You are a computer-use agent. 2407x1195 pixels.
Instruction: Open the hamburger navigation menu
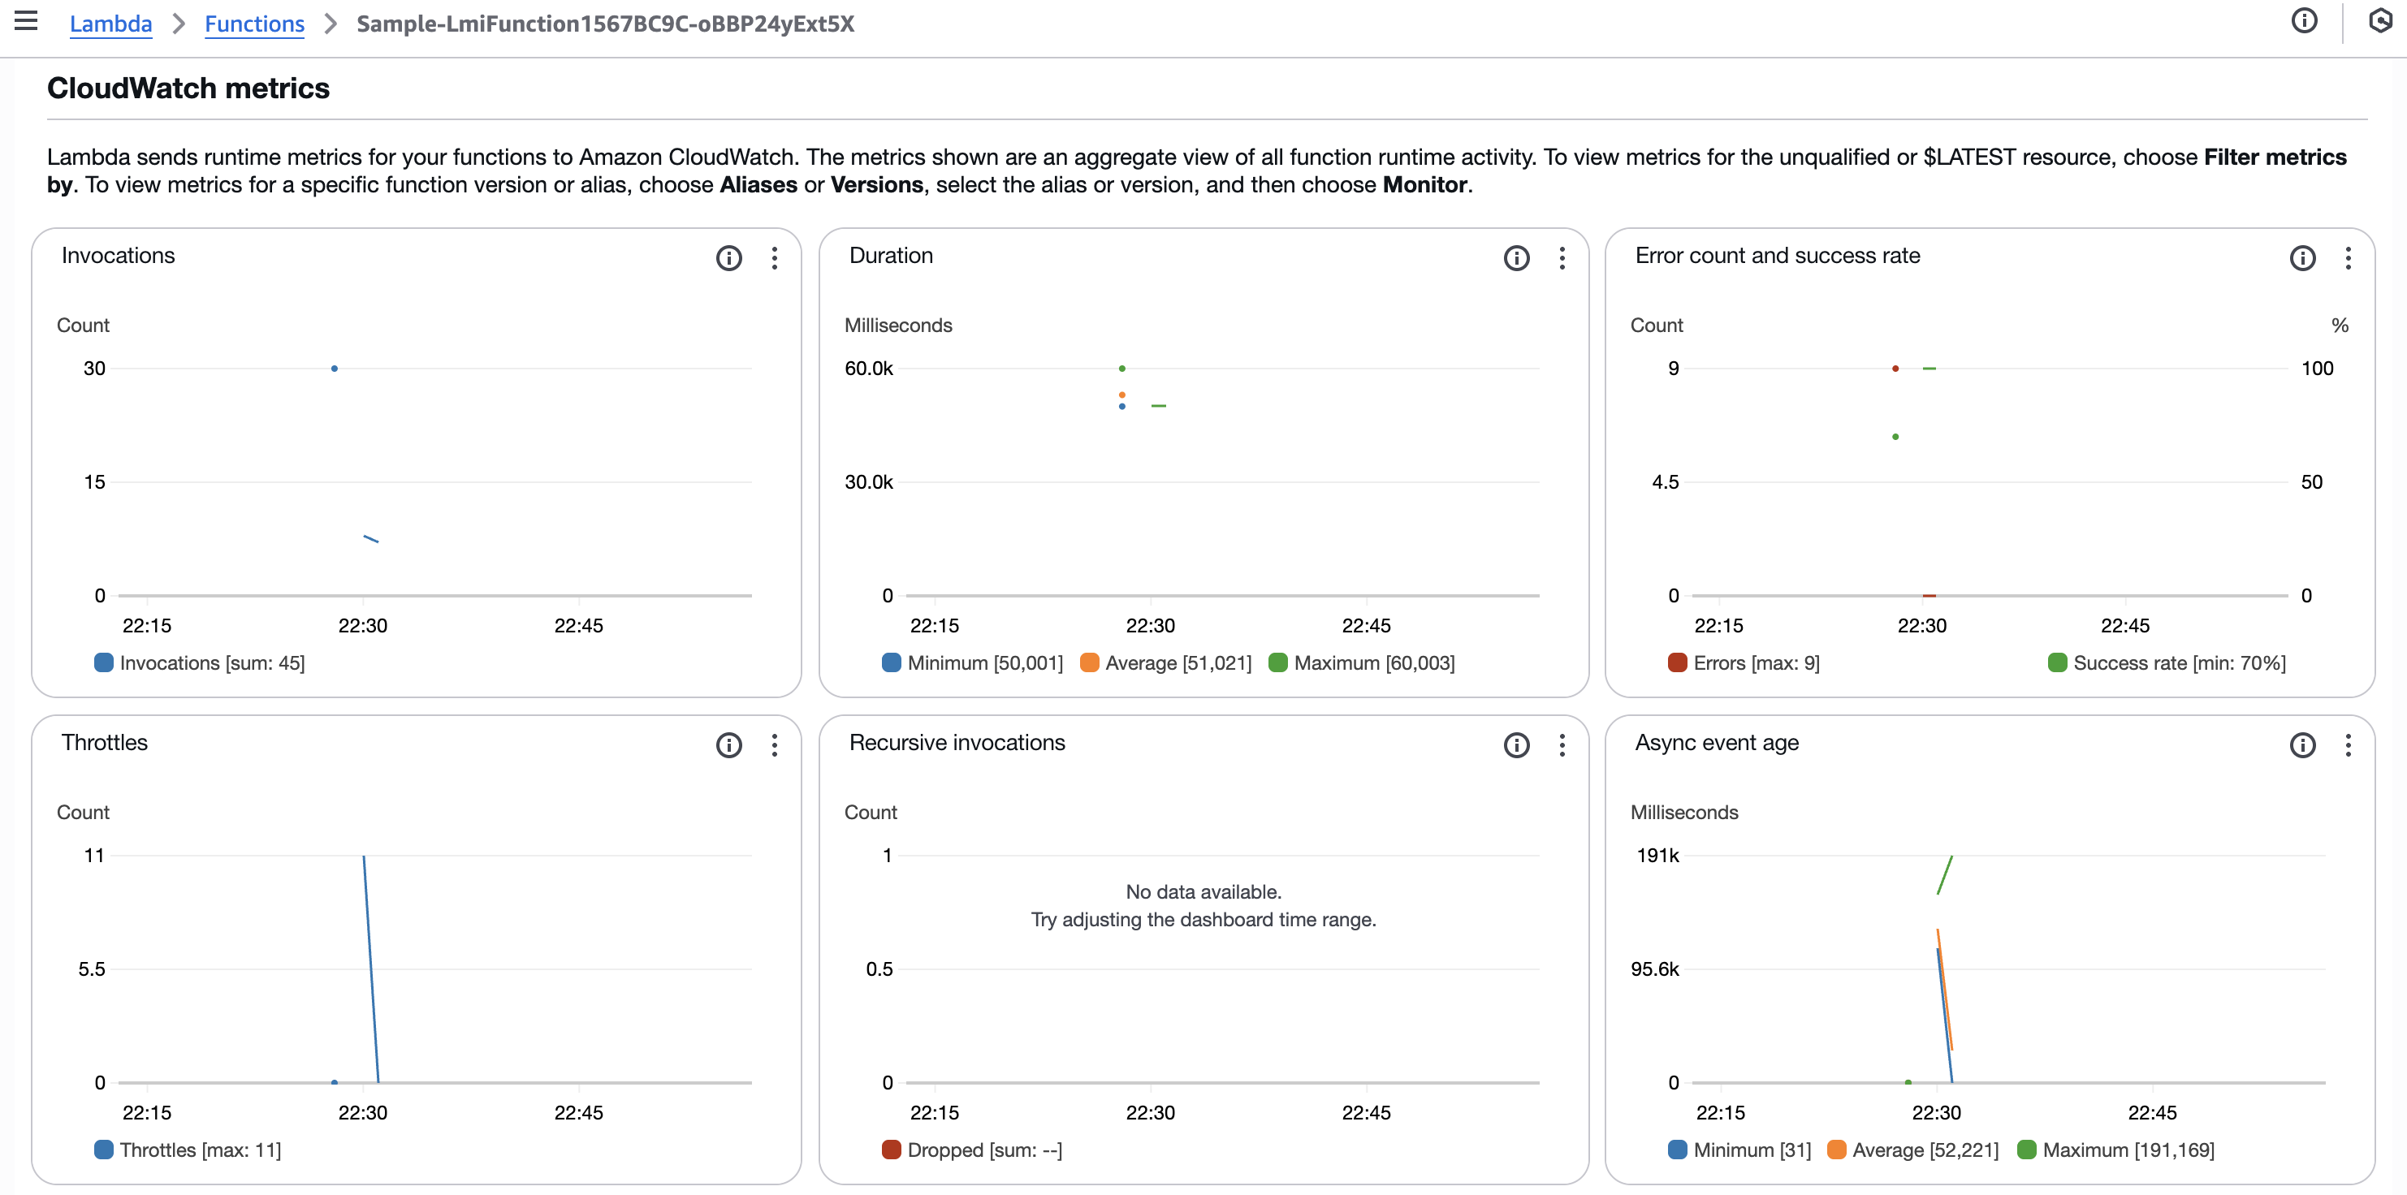[26, 20]
